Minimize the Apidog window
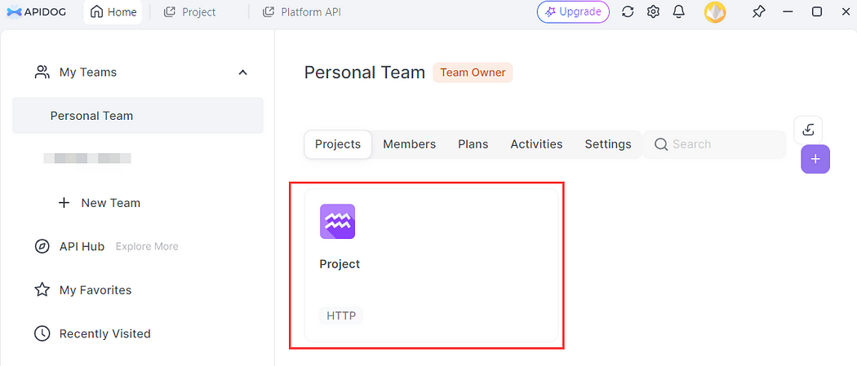857x366 pixels. 788,12
